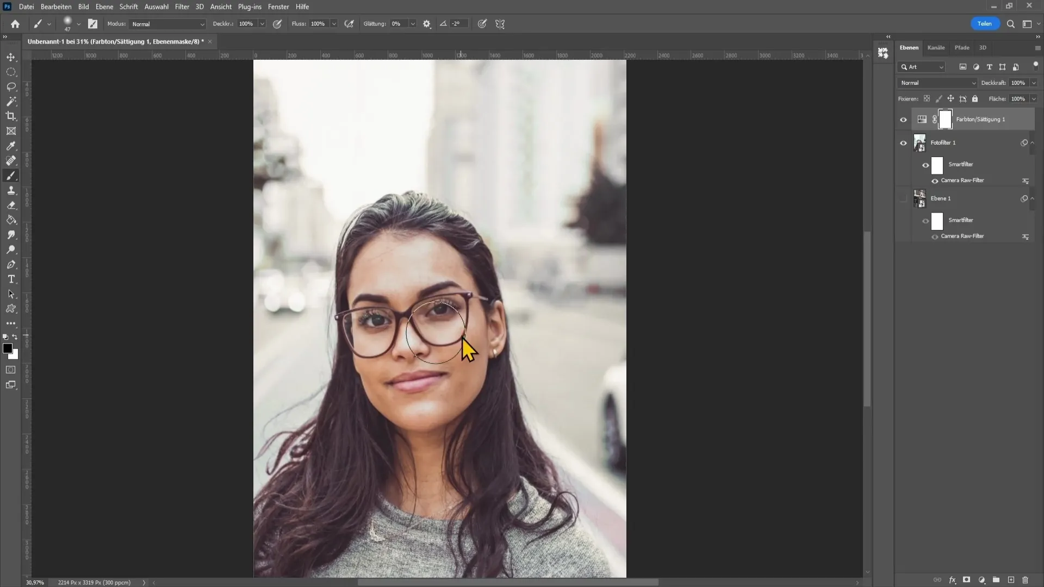Select the Move tool icon

tap(11, 57)
